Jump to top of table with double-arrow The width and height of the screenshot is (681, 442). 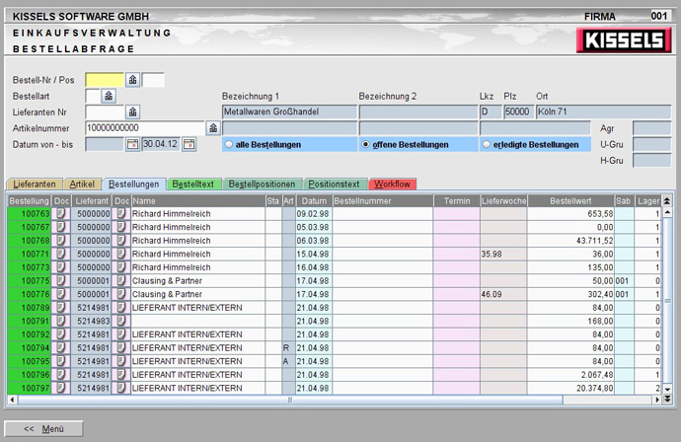click(x=667, y=201)
